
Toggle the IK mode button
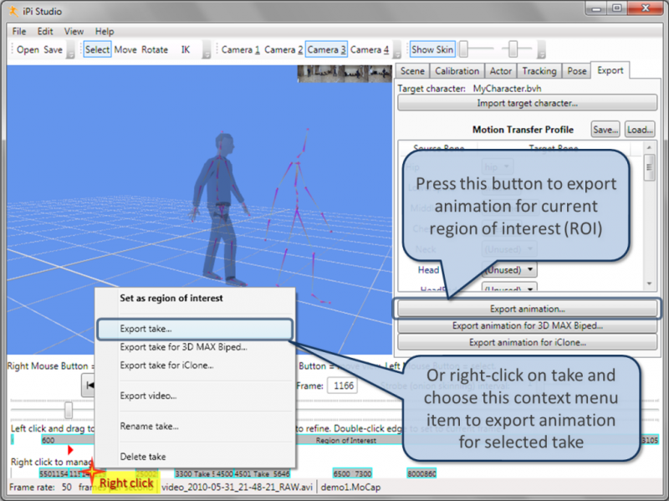(185, 50)
